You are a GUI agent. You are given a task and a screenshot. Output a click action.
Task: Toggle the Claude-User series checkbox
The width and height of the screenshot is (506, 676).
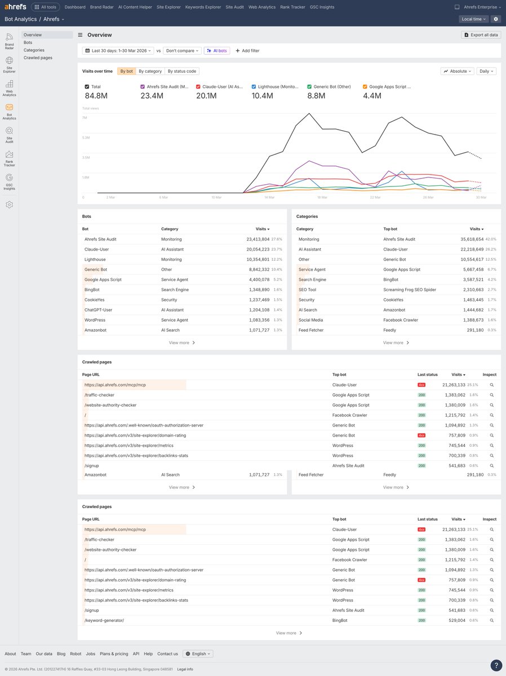pos(198,87)
